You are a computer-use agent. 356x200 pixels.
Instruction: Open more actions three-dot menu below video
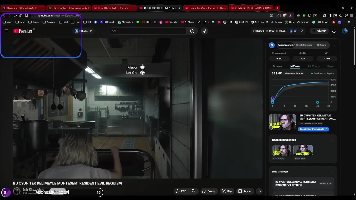(x=259, y=191)
